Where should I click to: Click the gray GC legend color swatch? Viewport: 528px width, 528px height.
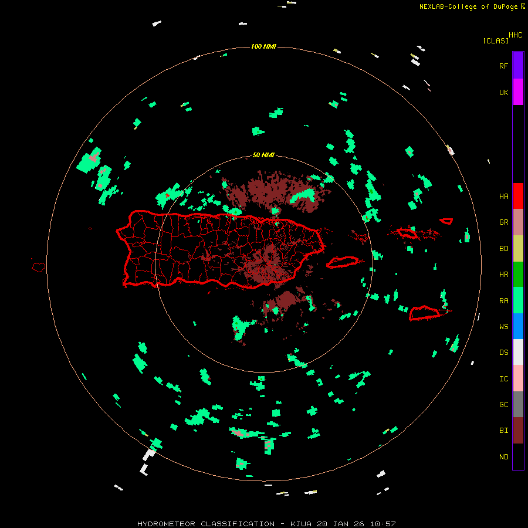[x=518, y=404]
